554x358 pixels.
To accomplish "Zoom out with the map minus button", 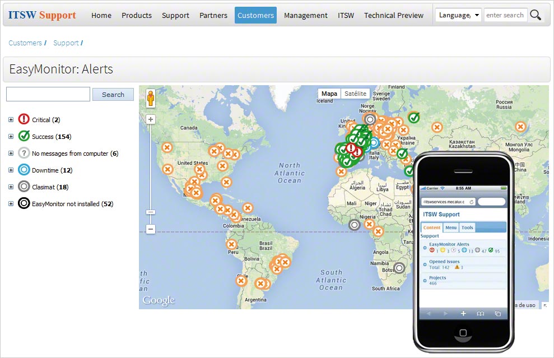I will [x=151, y=229].
